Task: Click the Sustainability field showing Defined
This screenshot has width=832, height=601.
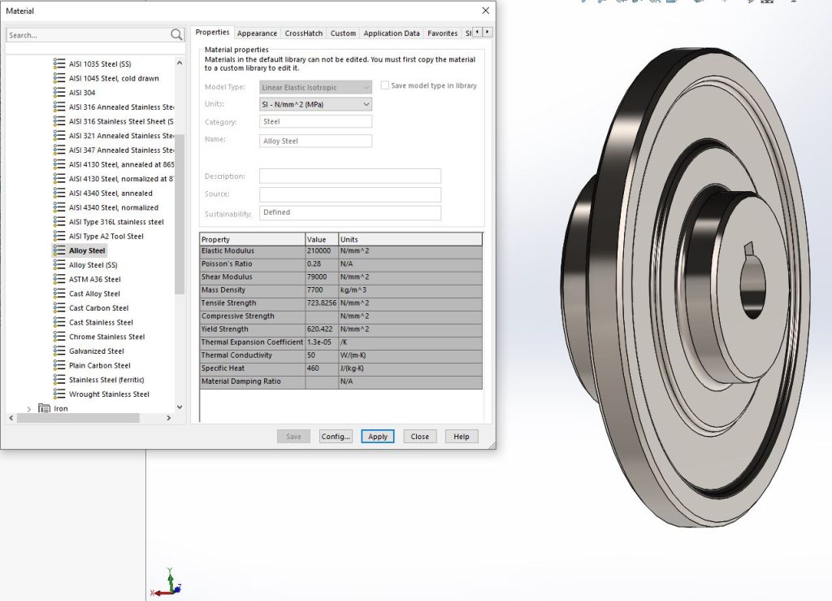Action: click(x=350, y=212)
